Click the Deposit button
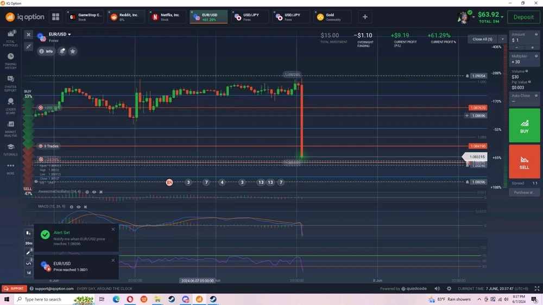The width and height of the screenshot is (543, 305). (x=523, y=17)
